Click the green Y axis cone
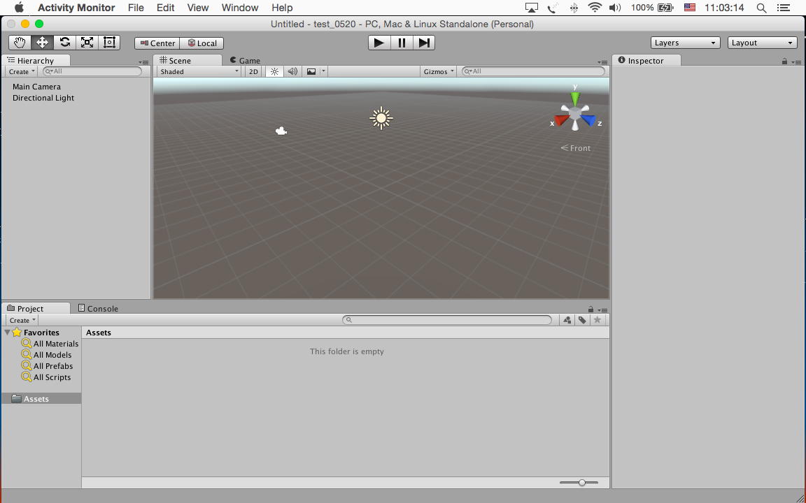The image size is (806, 503). click(x=575, y=99)
